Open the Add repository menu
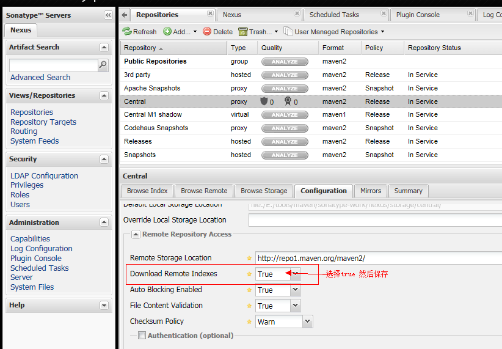The image size is (502, 349). pyautogui.click(x=180, y=32)
